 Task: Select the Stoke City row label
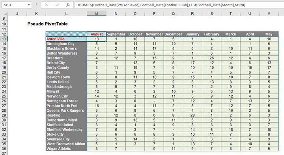click(66, 135)
